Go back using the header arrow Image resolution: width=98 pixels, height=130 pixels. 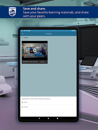22,34
